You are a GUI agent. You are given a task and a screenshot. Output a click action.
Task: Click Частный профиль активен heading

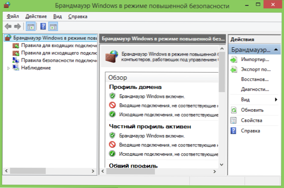click(150, 127)
